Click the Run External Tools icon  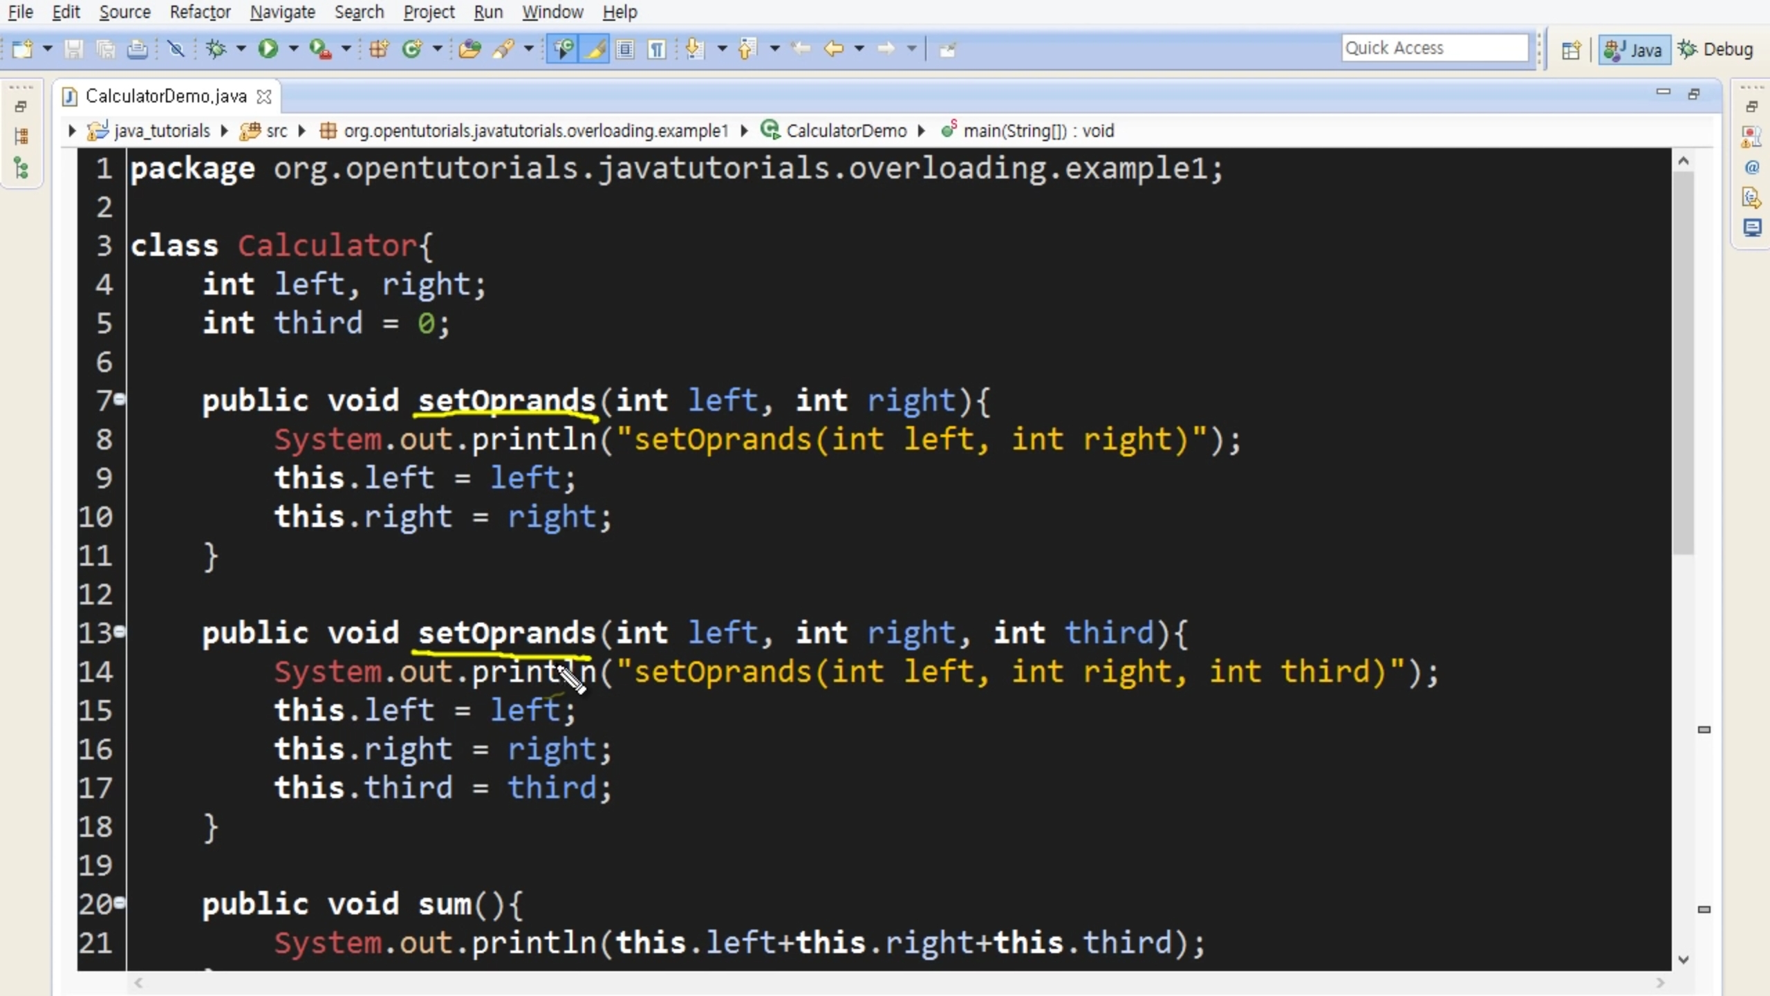point(319,49)
